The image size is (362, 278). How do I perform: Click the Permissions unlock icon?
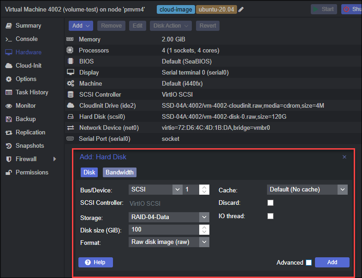[x=8, y=173]
